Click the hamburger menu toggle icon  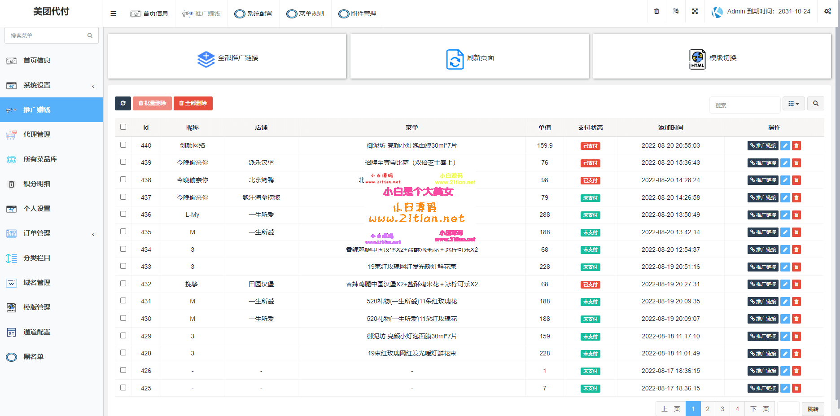pyautogui.click(x=113, y=13)
